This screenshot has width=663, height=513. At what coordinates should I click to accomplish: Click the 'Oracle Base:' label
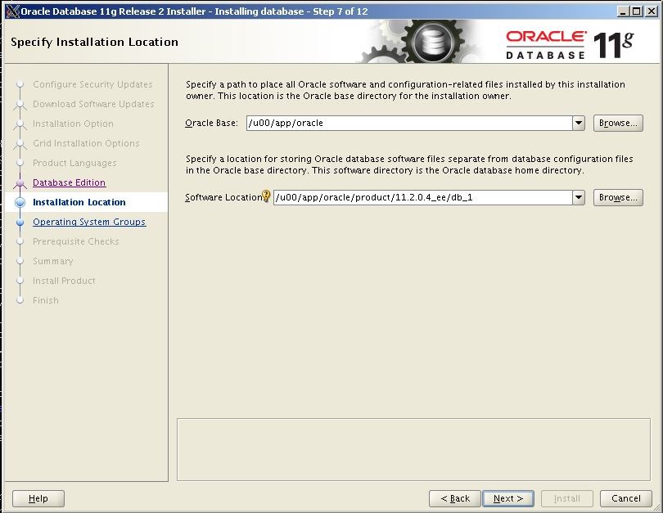coord(211,123)
